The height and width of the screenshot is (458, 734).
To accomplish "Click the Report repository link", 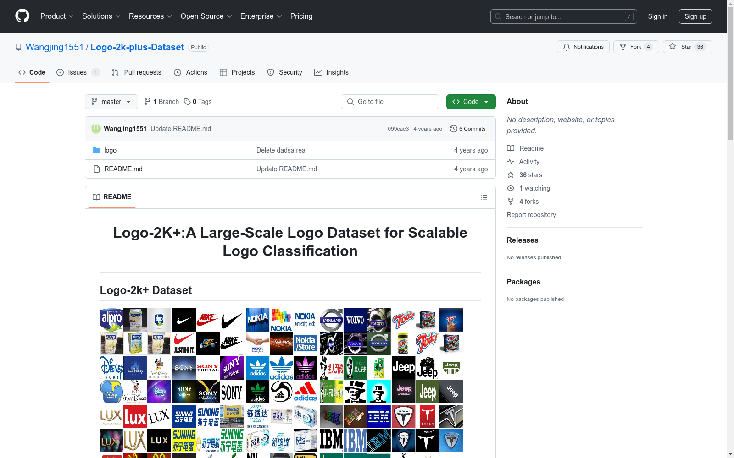I will click(x=531, y=215).
